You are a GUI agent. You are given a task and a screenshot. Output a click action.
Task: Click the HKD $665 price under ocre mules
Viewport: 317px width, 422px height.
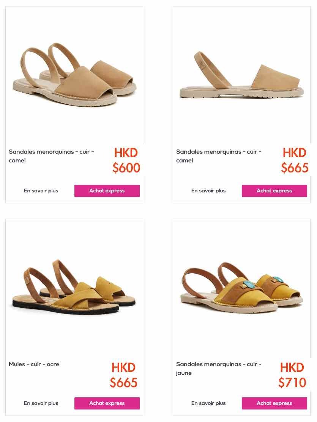(x=124, y=375)
